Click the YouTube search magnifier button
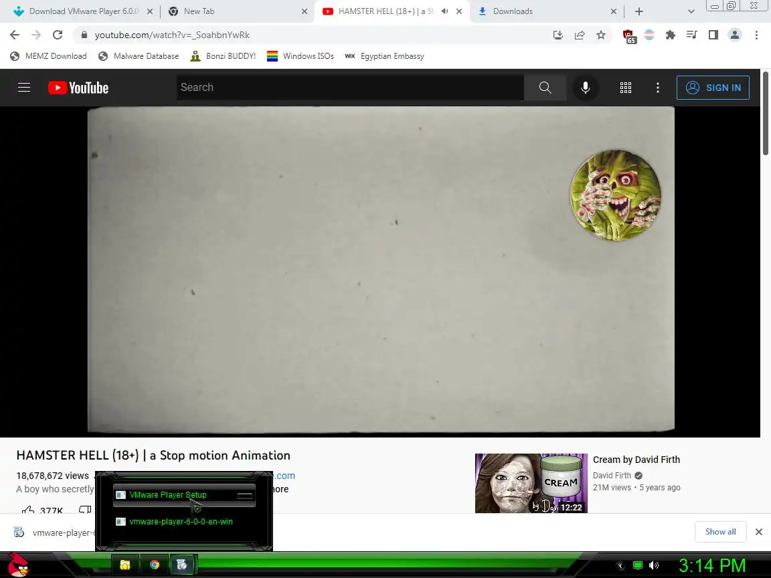 (x=545, y=88)
